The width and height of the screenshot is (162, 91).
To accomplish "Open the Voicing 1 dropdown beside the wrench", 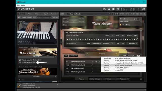I will 131,56.
